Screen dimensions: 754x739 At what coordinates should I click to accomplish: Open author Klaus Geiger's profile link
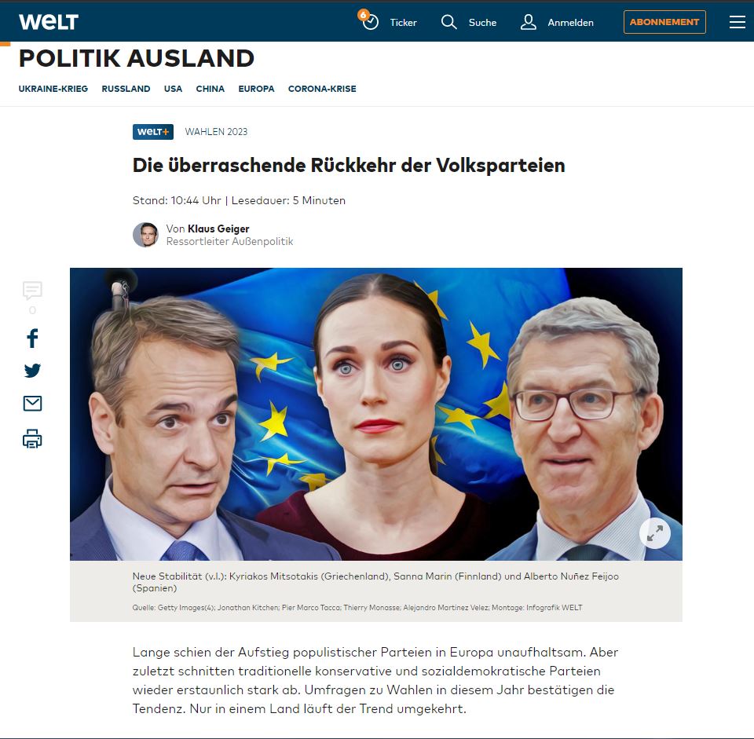point(218,229)
